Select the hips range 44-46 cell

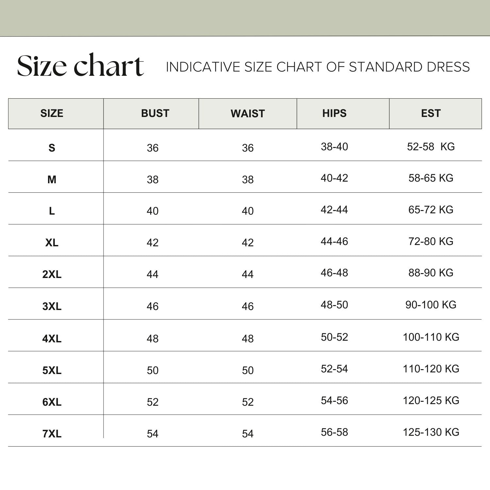click(x=334, y=241)
